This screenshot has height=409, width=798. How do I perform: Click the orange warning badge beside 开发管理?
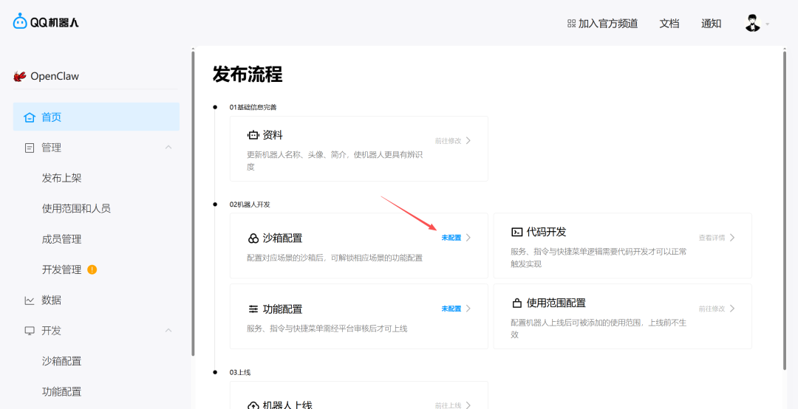[x=92, y=269]
